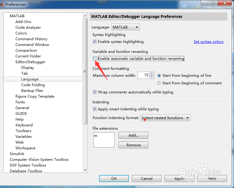The image size is (234, 188).
Task: Close the Preferences window
Action: pyautogui.click(x=225, y=3)
